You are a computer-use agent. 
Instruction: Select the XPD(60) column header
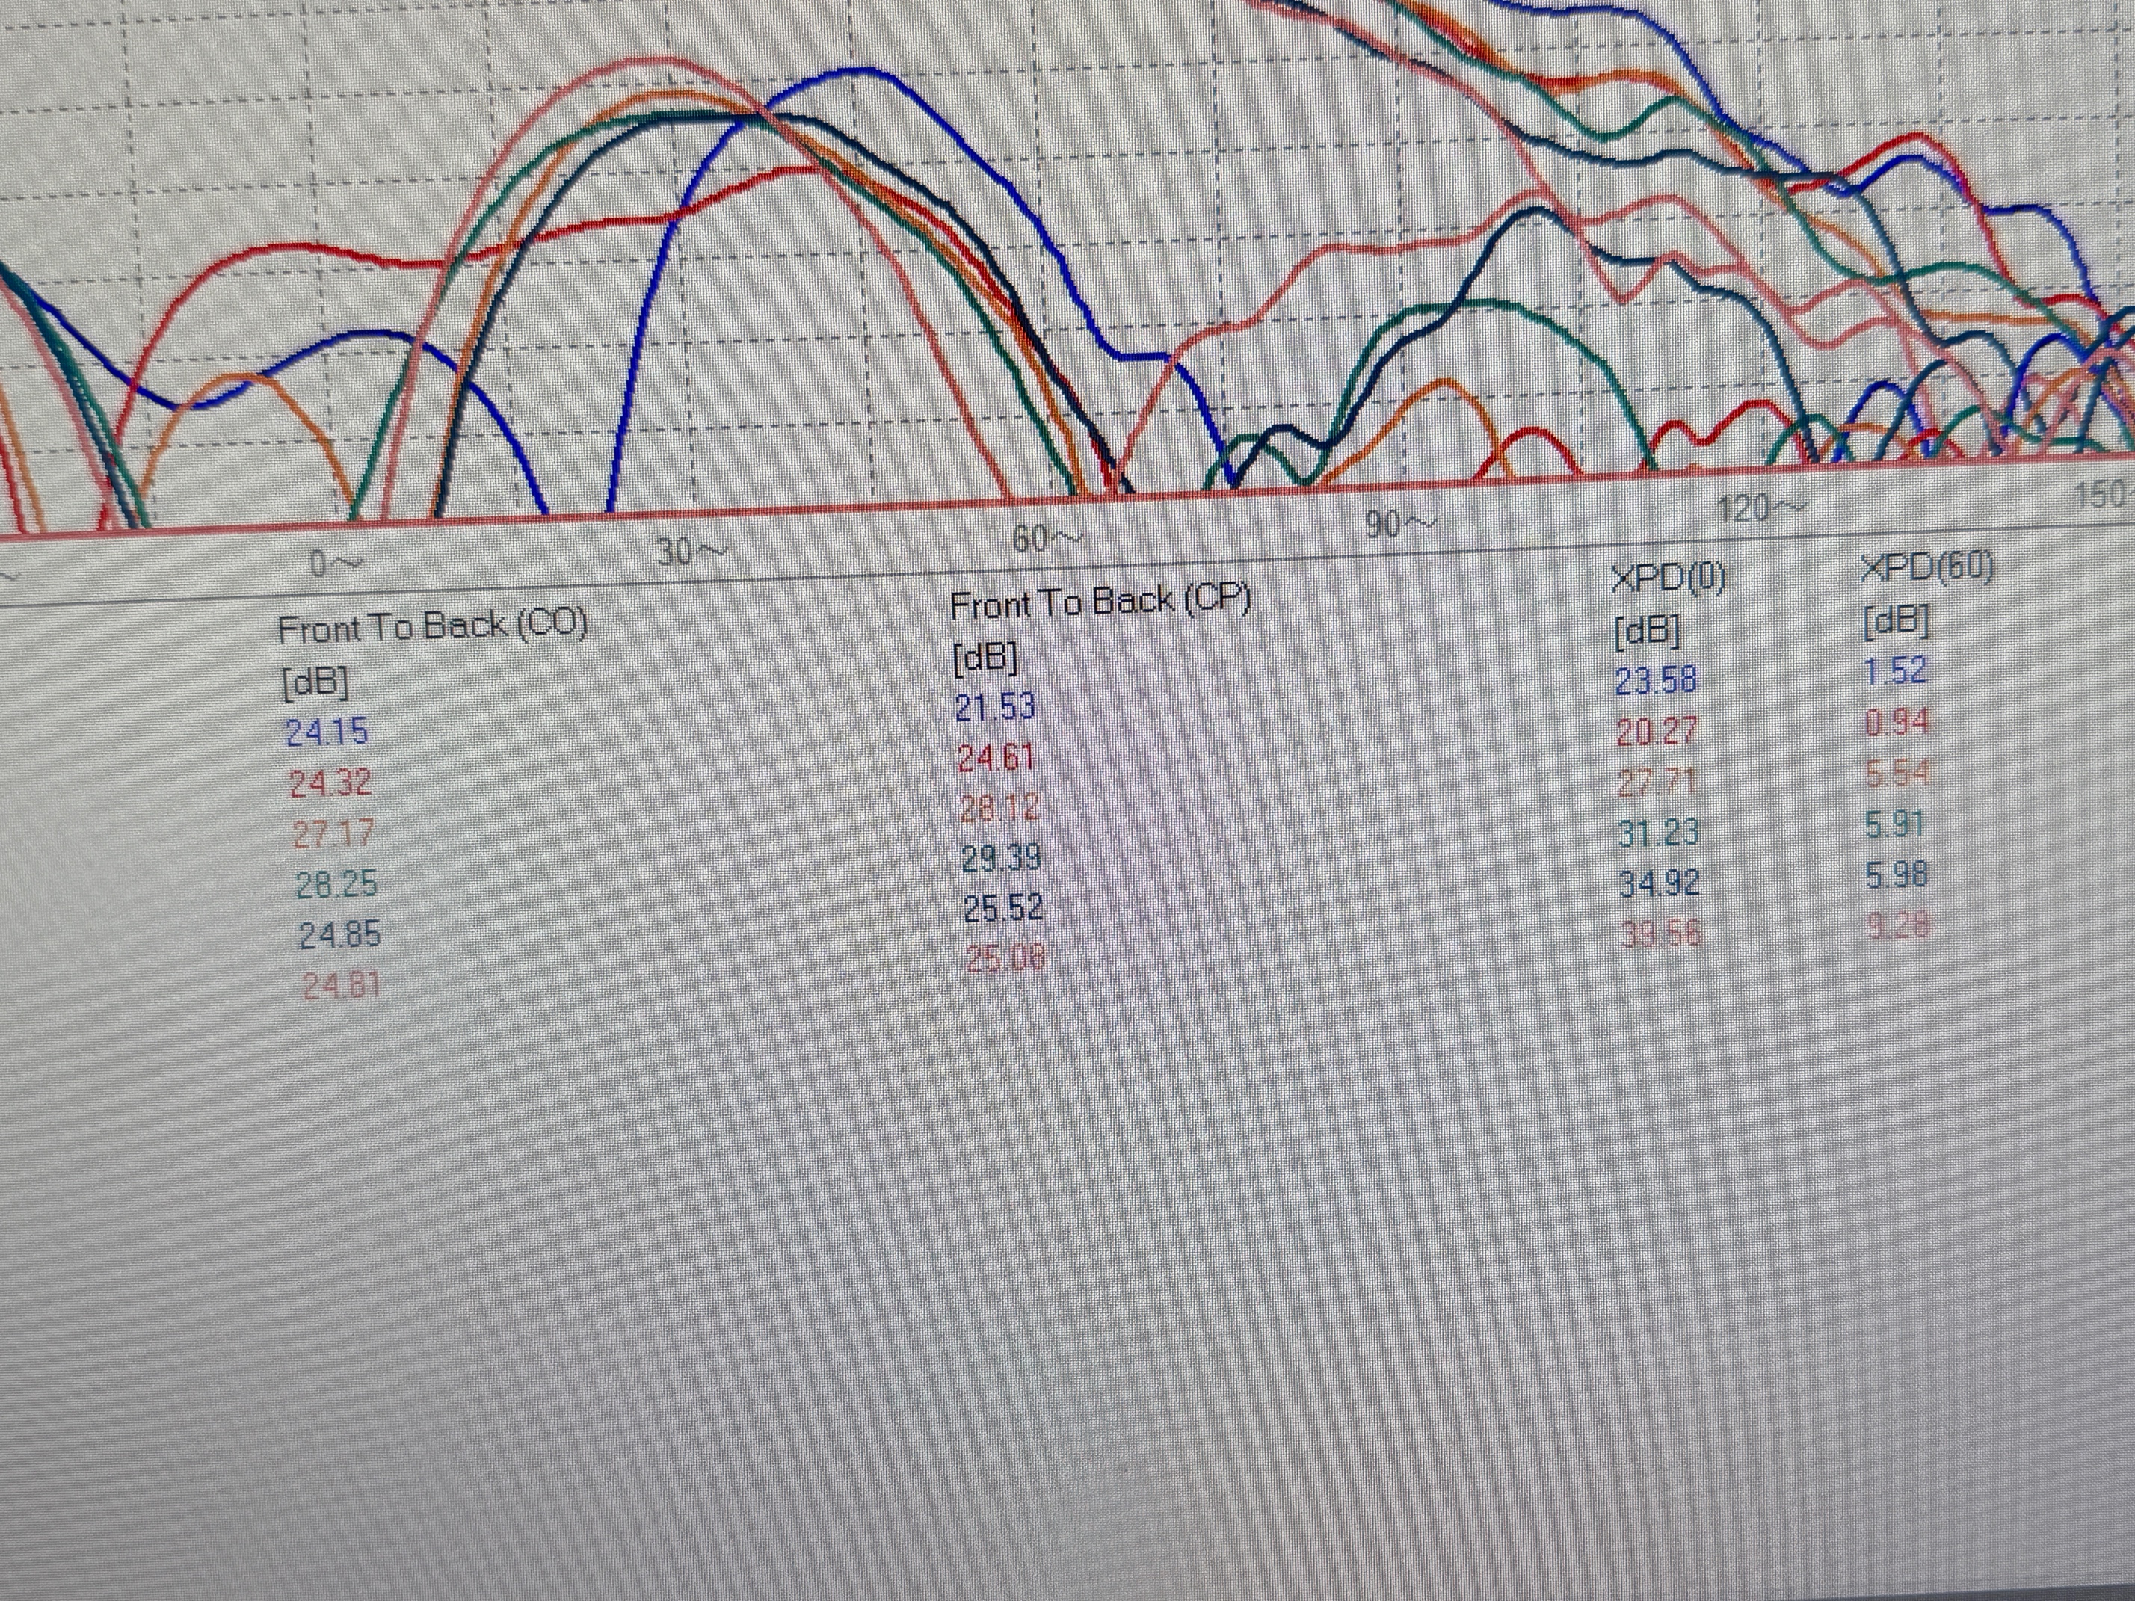click(1927, 567)
